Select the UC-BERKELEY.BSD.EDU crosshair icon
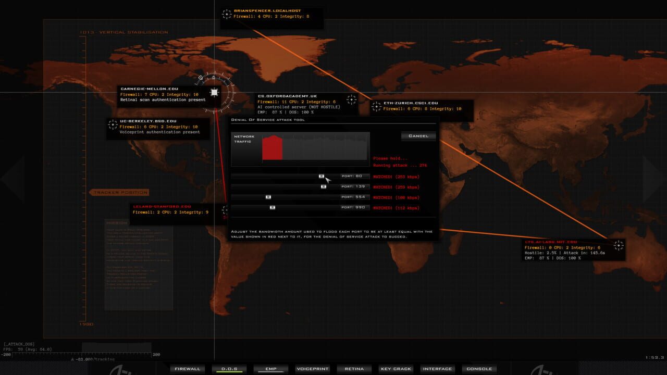 tap(112, 124)
